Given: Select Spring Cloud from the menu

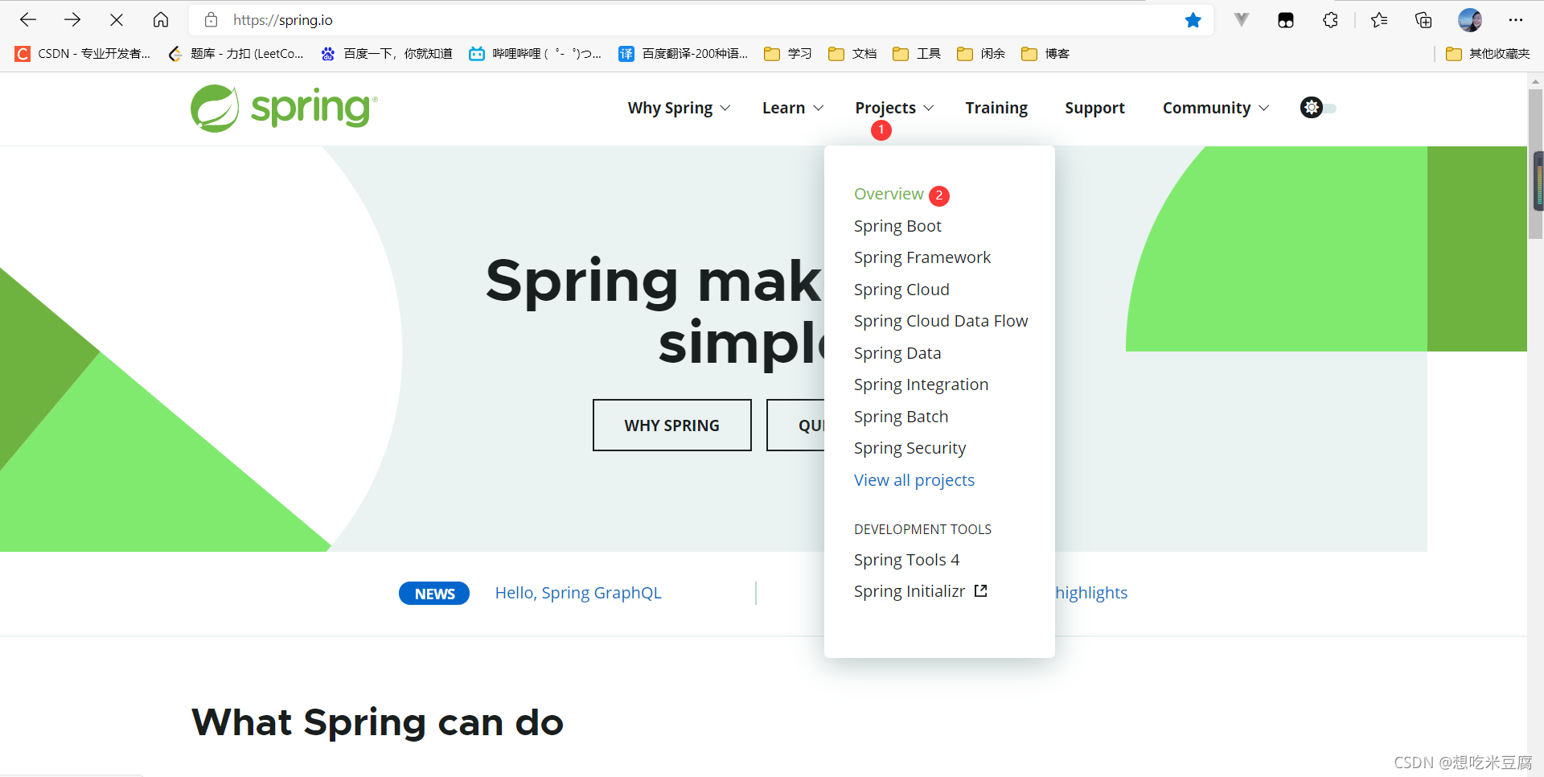Looking at the screenshot, I should 901,290.
